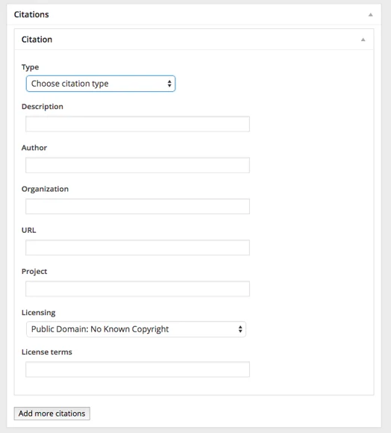
Task: Click the Type field label
Action: point(30,67)
